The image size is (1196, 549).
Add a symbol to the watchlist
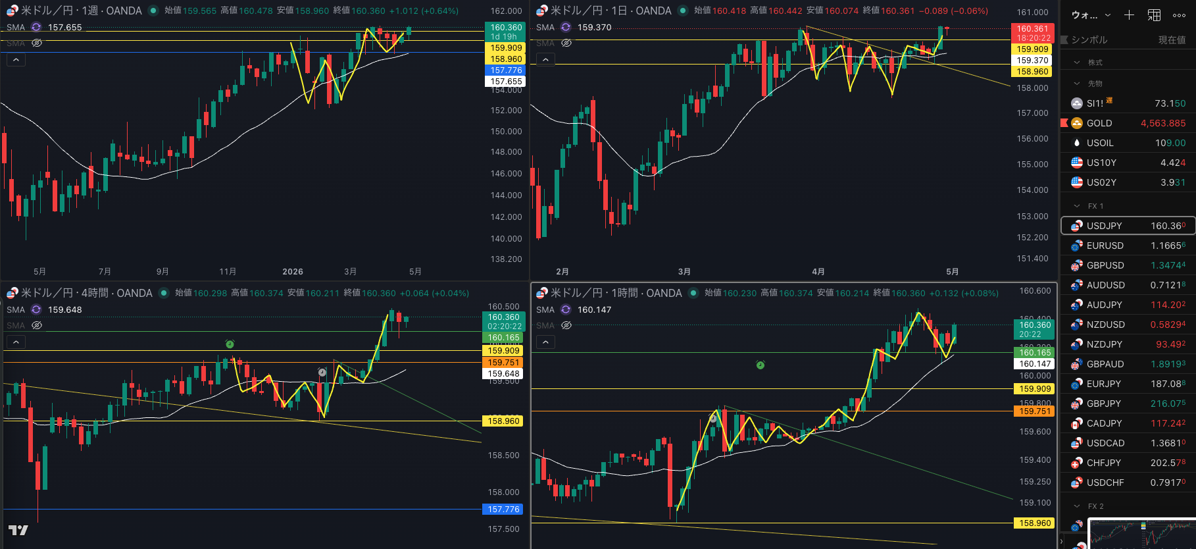pyautogui.click(x=1129, y=15)
